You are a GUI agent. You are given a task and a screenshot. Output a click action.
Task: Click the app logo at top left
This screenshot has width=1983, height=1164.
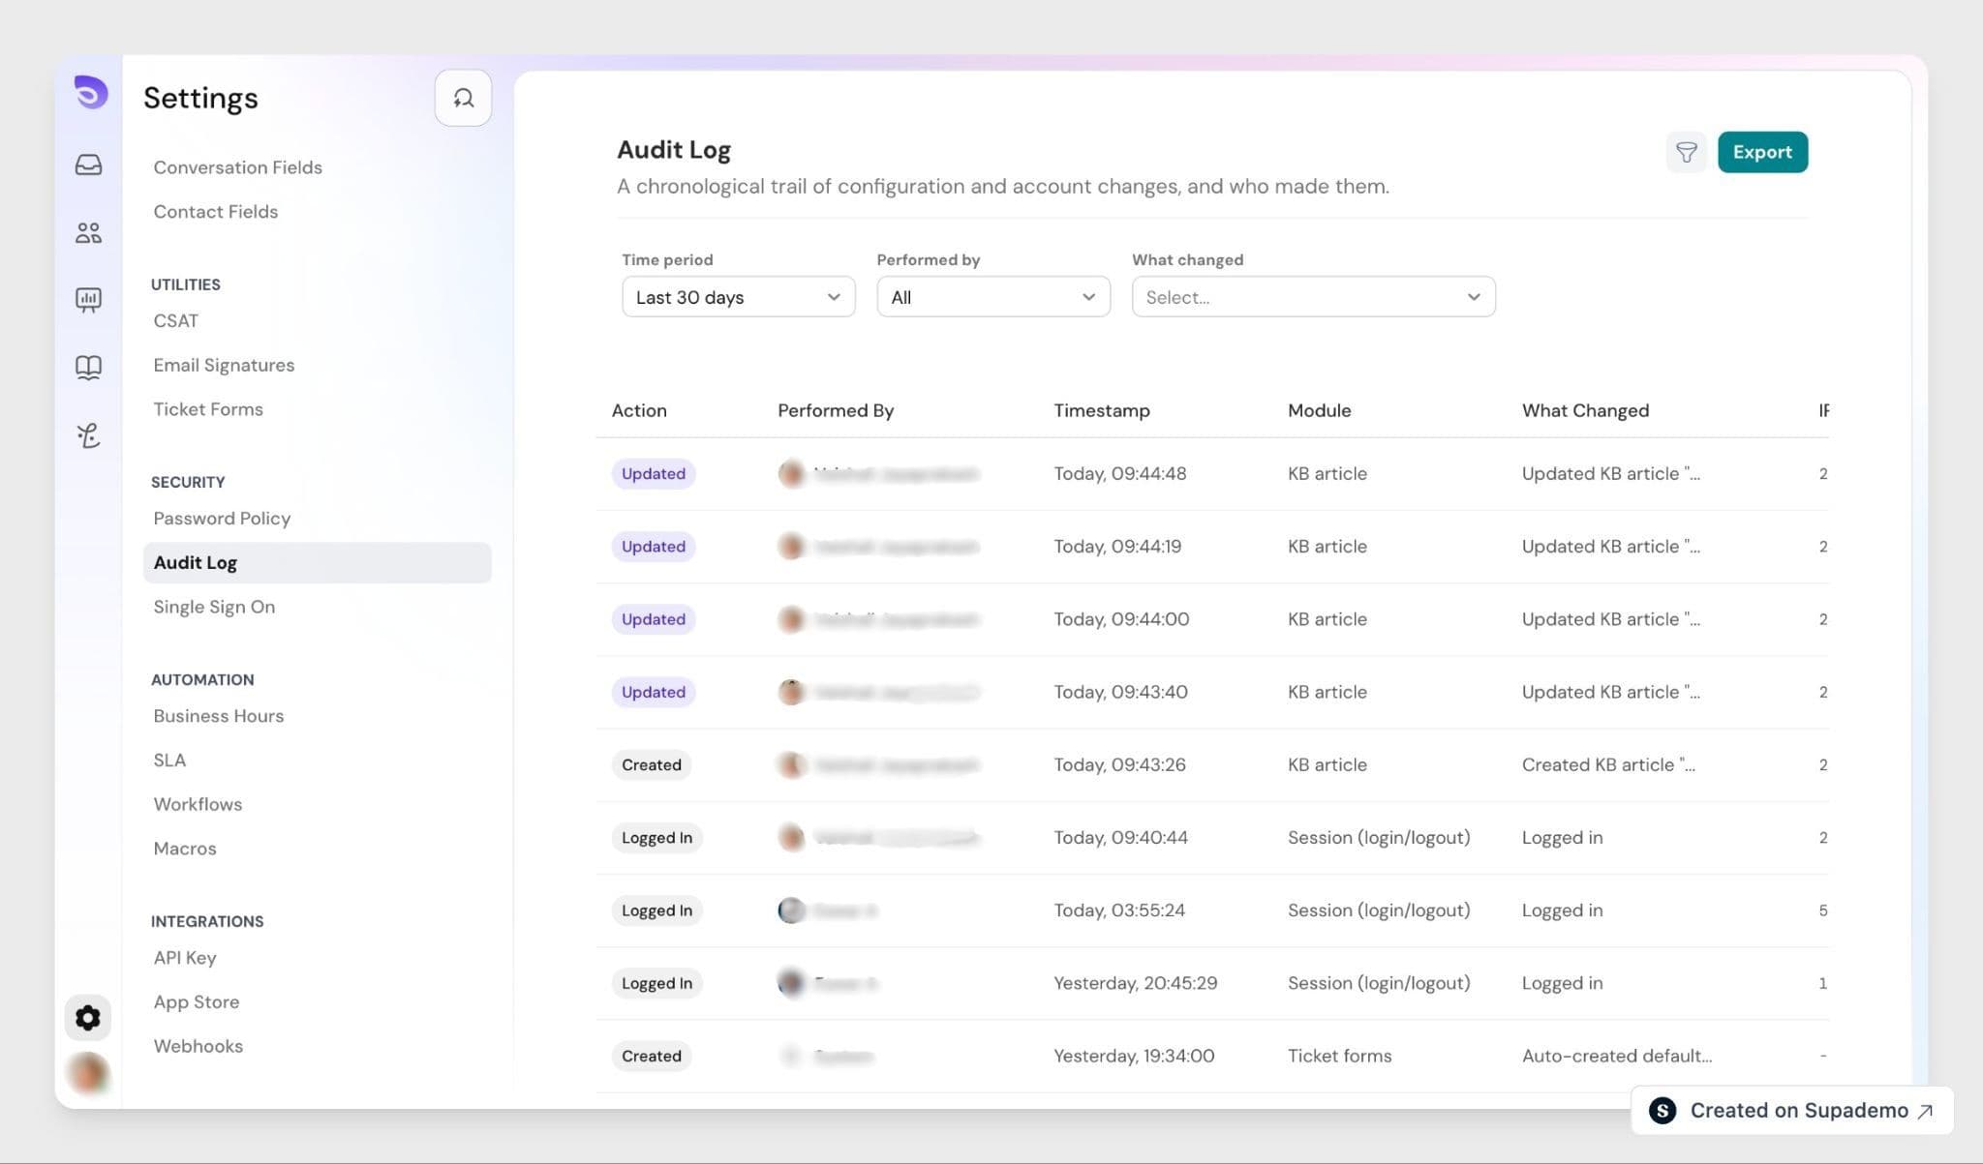click(x=90, y=93)
